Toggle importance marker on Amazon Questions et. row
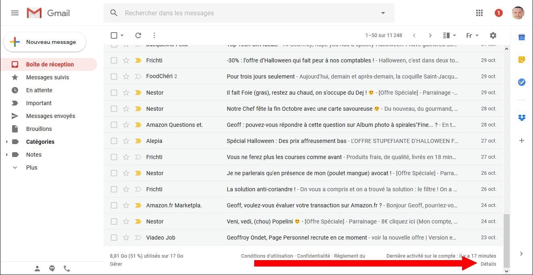This screenshot has height=275, width=533. [138, 125]
